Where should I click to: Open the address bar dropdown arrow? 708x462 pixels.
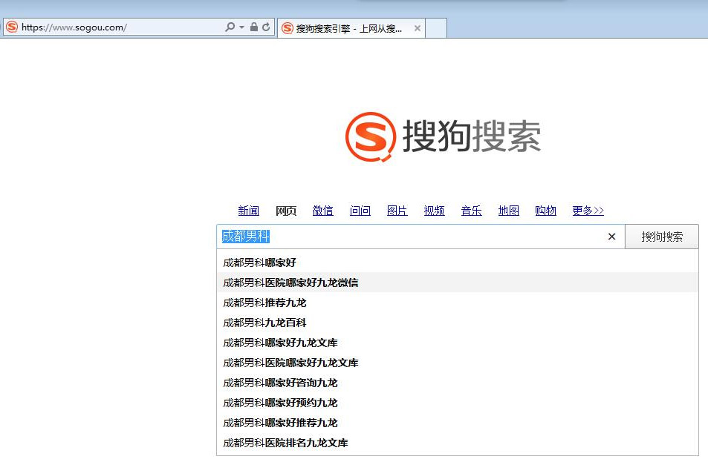241,27
